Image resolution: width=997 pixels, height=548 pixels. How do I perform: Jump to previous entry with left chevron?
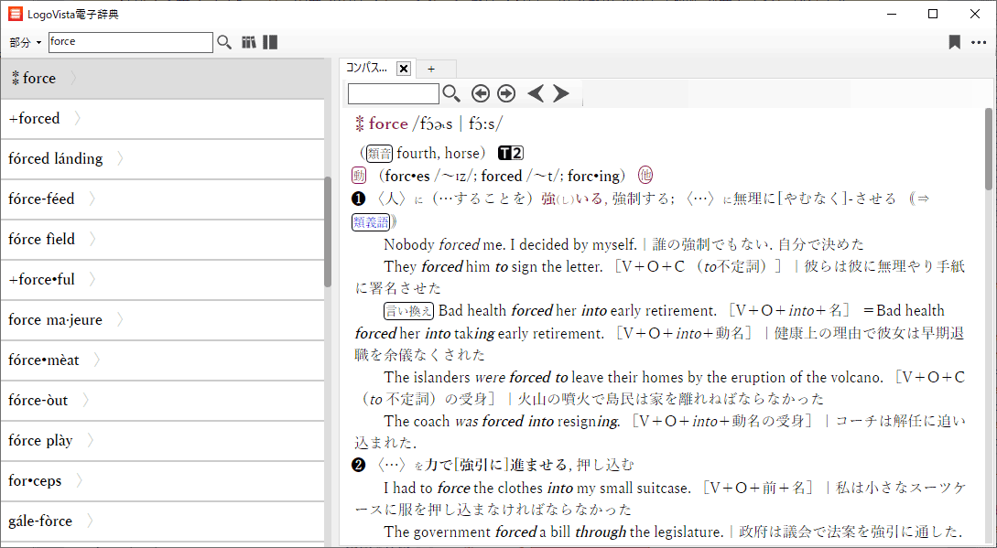(x=536, y=93)
